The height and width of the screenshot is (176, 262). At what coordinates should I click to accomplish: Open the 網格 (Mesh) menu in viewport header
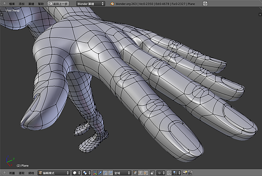[31, 173]
